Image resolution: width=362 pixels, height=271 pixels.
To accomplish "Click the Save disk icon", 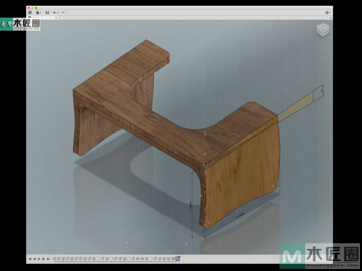I will tap(47, 12).
